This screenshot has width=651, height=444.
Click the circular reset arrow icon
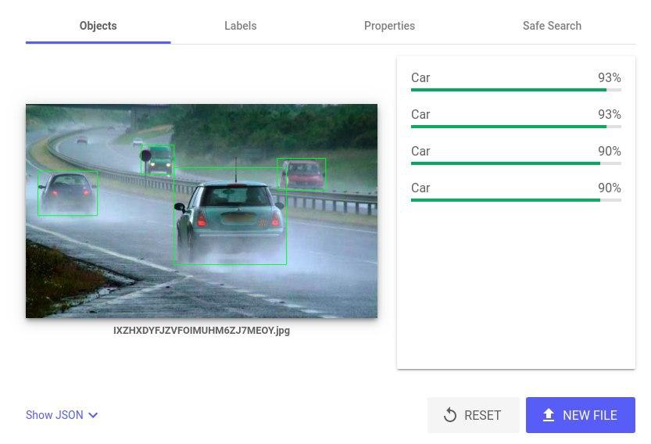[x=450, y=415]
